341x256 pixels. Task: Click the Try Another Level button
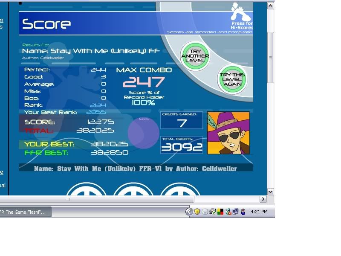click(194, 56)
